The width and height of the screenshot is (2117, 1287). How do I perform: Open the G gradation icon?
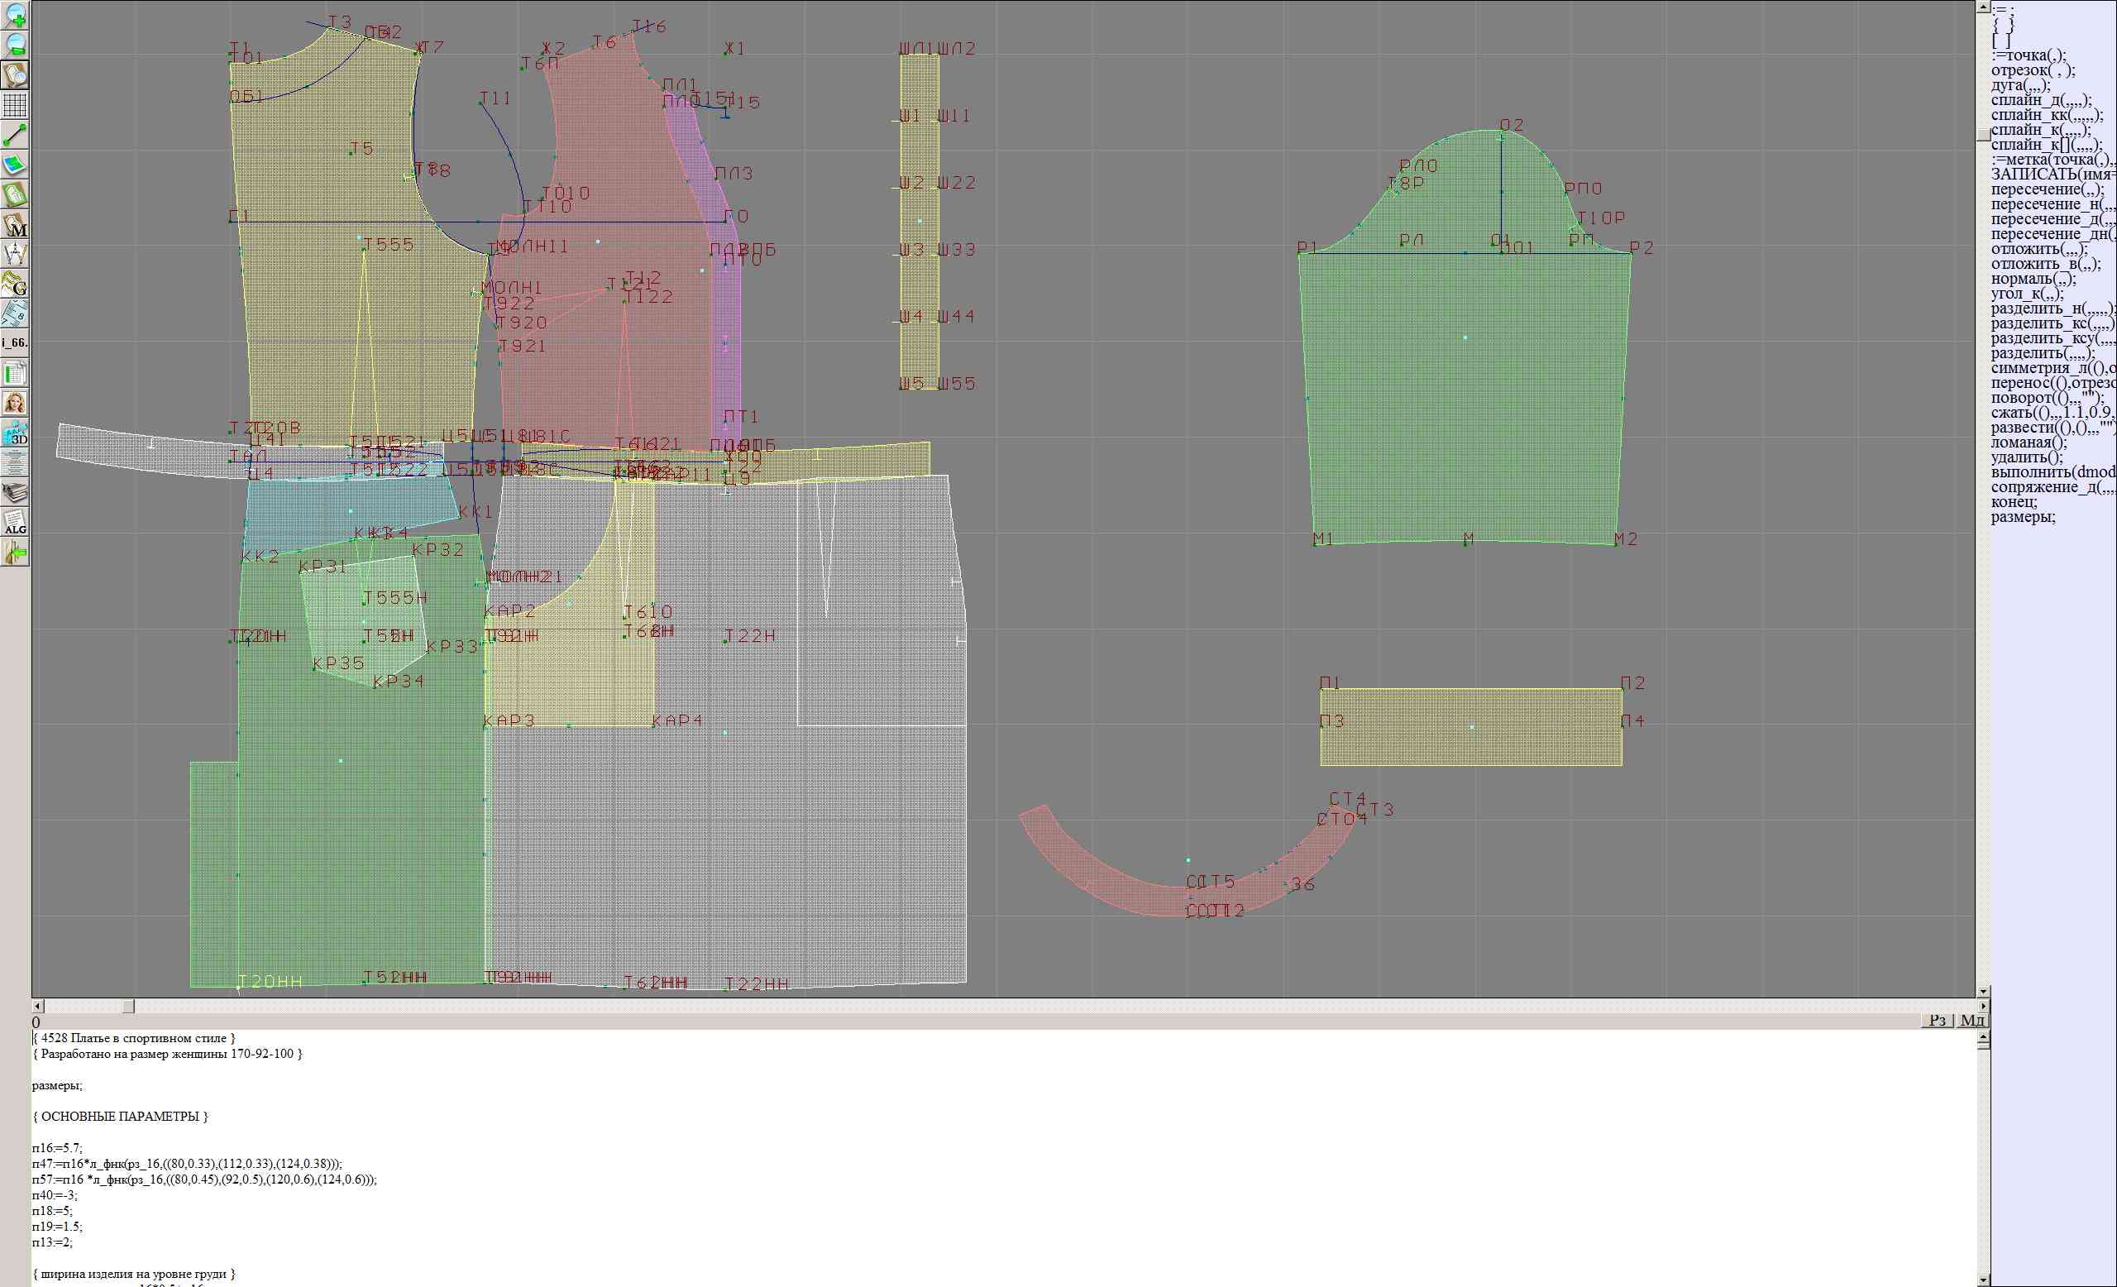pyautogui.click(x=16, y=284)
